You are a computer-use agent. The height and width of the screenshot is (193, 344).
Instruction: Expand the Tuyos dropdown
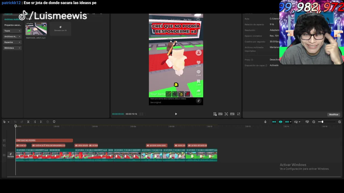[12, 31]
